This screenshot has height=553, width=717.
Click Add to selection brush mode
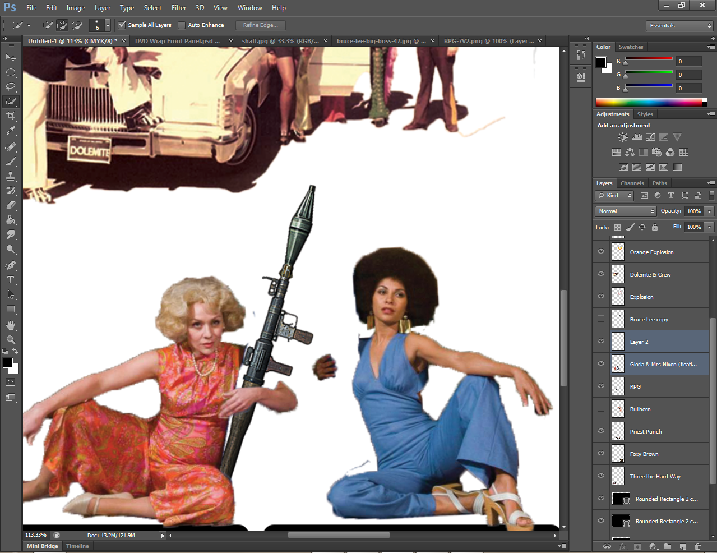pos(62,25)
